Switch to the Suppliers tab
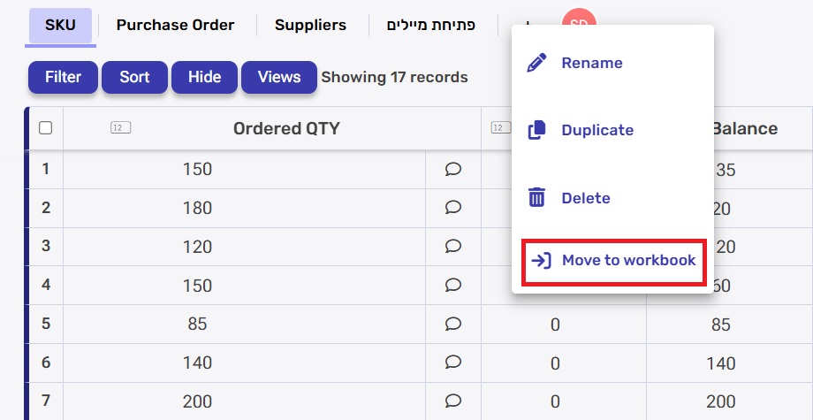The height and width of the screenshot is (420, 813). coord(310,25)
